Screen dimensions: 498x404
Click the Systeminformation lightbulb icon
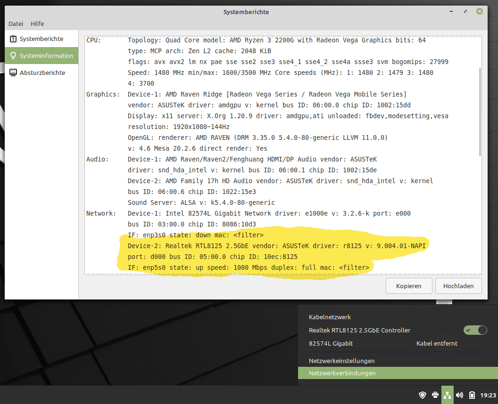[13, 56]
